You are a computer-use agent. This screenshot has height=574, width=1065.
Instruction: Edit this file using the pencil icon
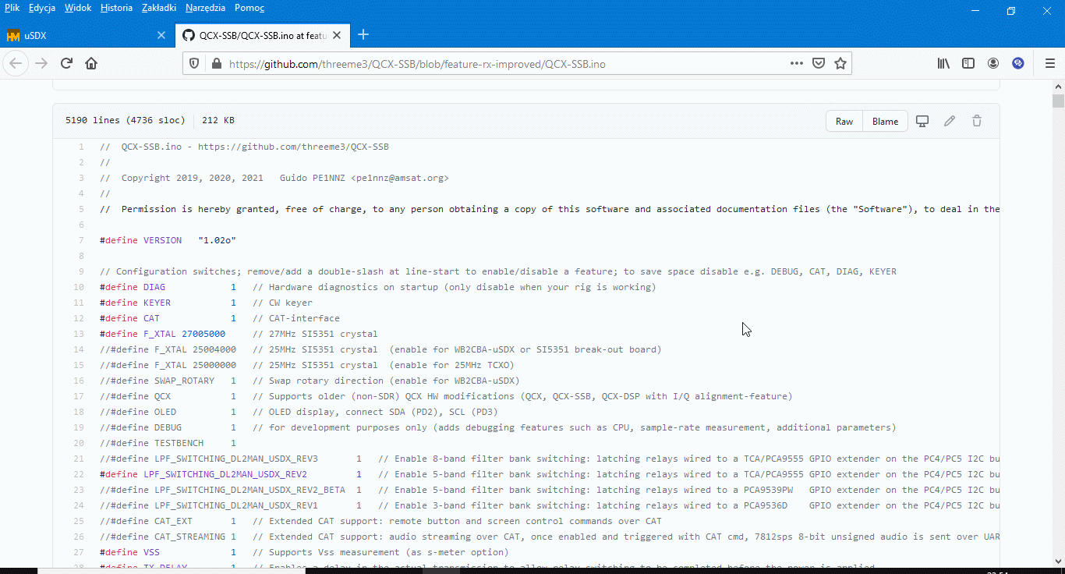pyautogui.click(x=950, y=121)
